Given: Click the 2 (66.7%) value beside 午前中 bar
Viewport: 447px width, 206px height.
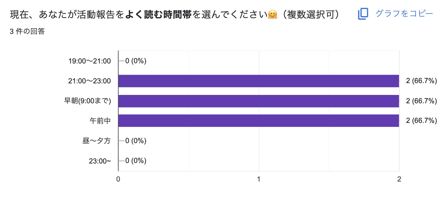Looking at the screenshot, I should click(421, 121).
